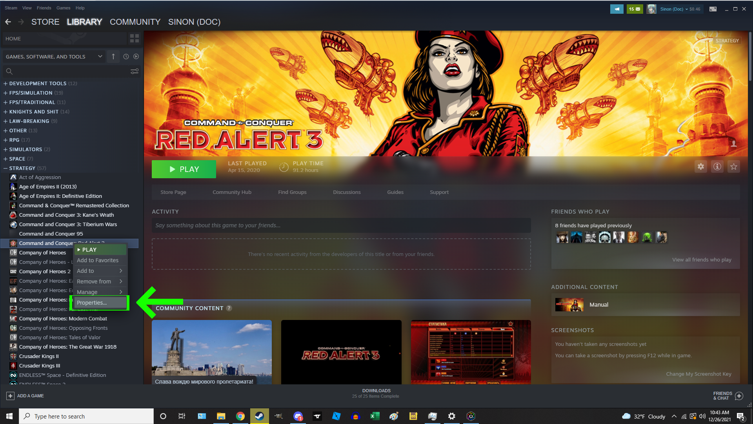Screen dimensions: 753x424
Task: Open the Guides link
Action: point(395,192)
